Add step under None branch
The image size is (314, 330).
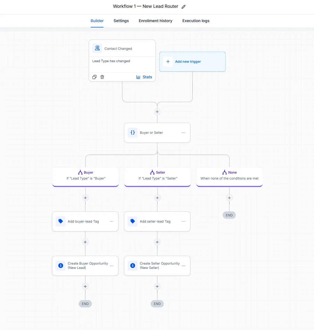coord(229,198)
